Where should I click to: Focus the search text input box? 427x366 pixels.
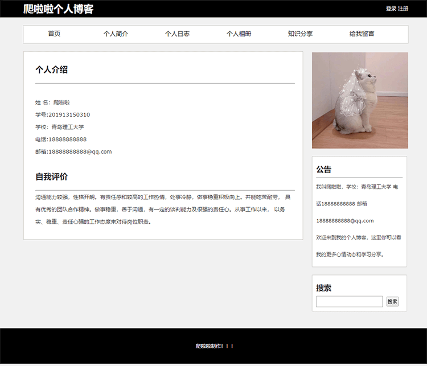click(349, 302)
